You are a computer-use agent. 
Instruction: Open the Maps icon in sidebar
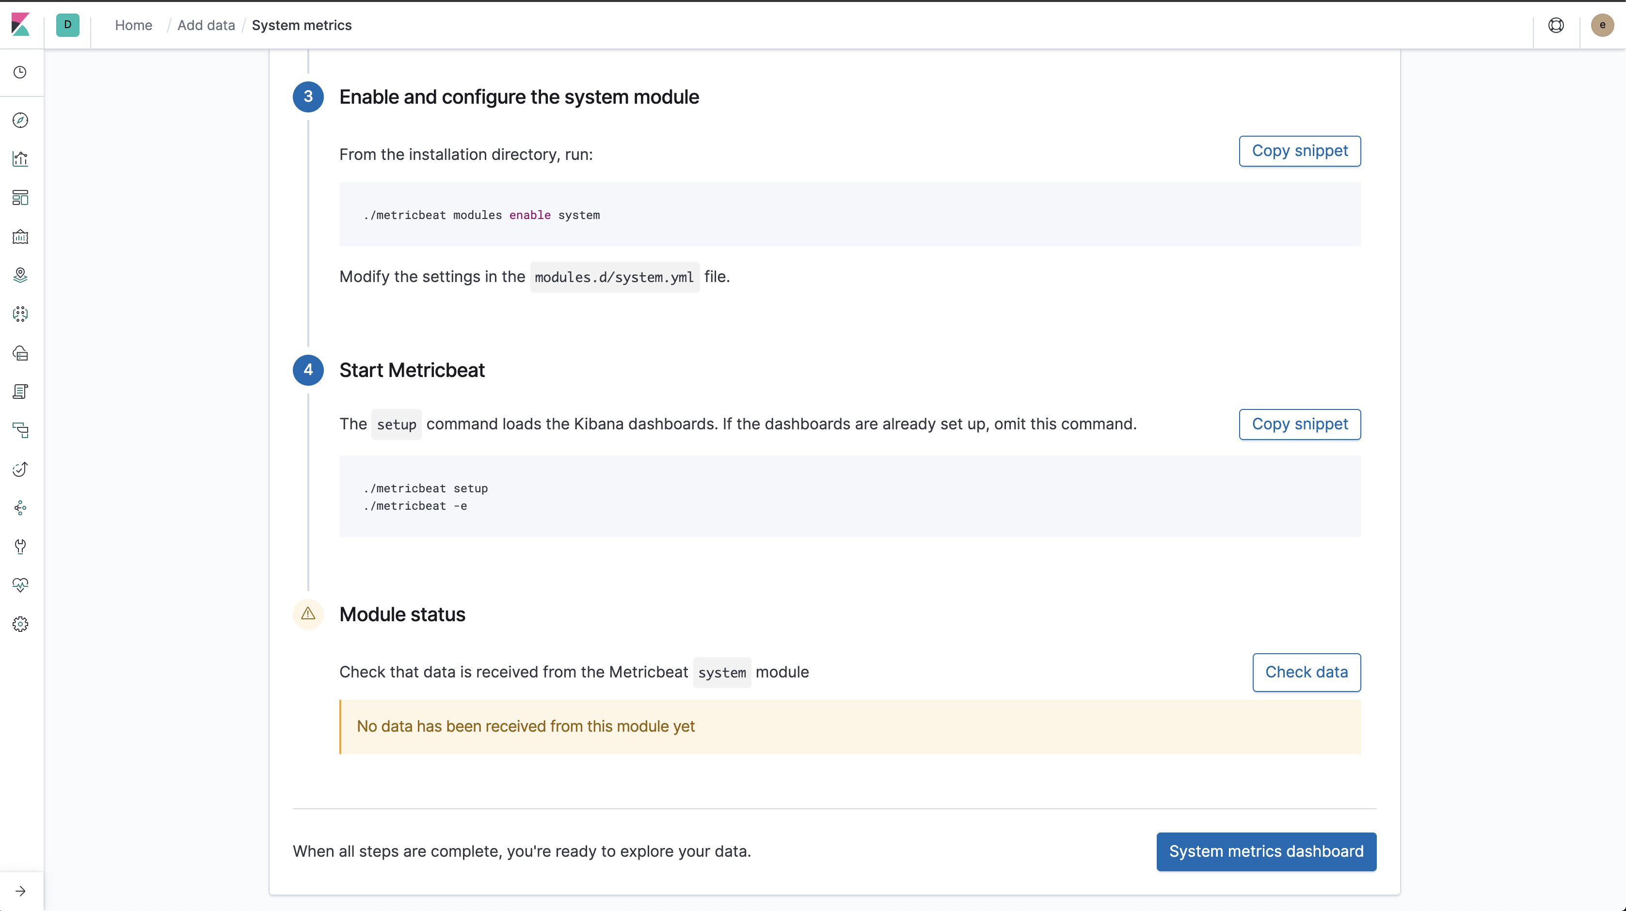point(20,276)
